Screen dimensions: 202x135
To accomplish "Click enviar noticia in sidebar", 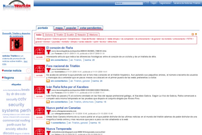I will click(13, 71).
